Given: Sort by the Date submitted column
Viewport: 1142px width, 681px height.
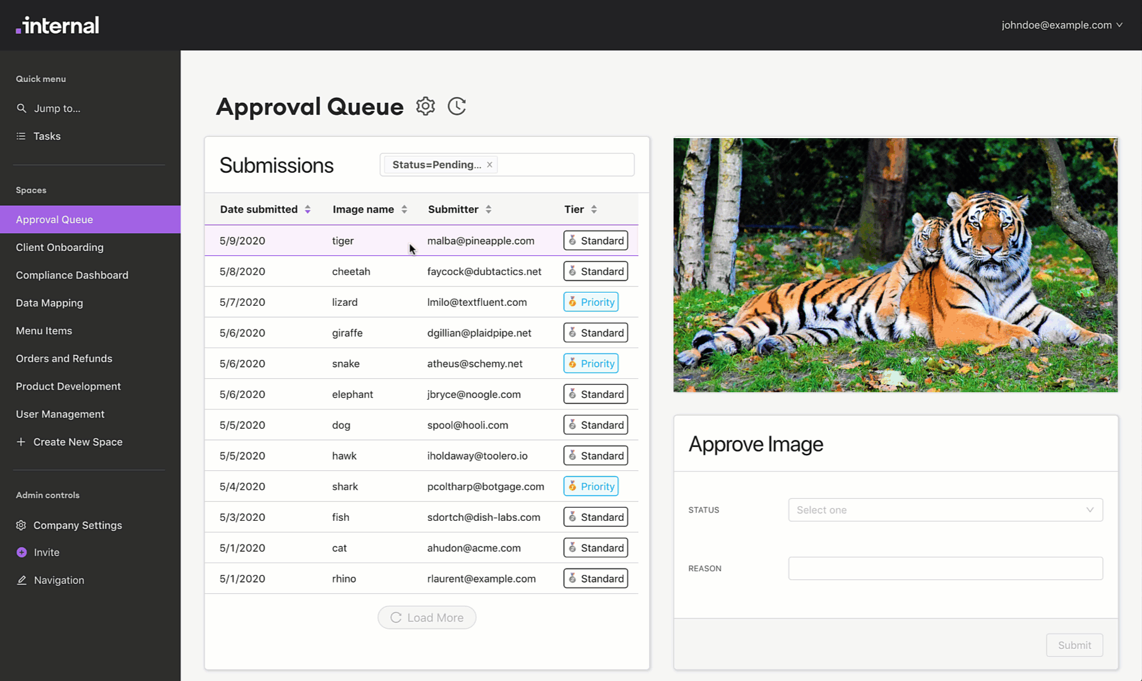Looking at the screenshot, I should click(x=307, y=209).
